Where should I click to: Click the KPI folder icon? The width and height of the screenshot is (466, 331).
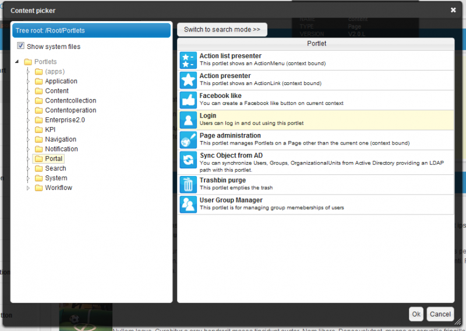click(38, 130)
